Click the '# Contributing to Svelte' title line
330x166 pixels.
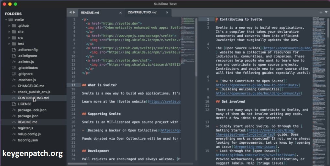coord(239,19)
